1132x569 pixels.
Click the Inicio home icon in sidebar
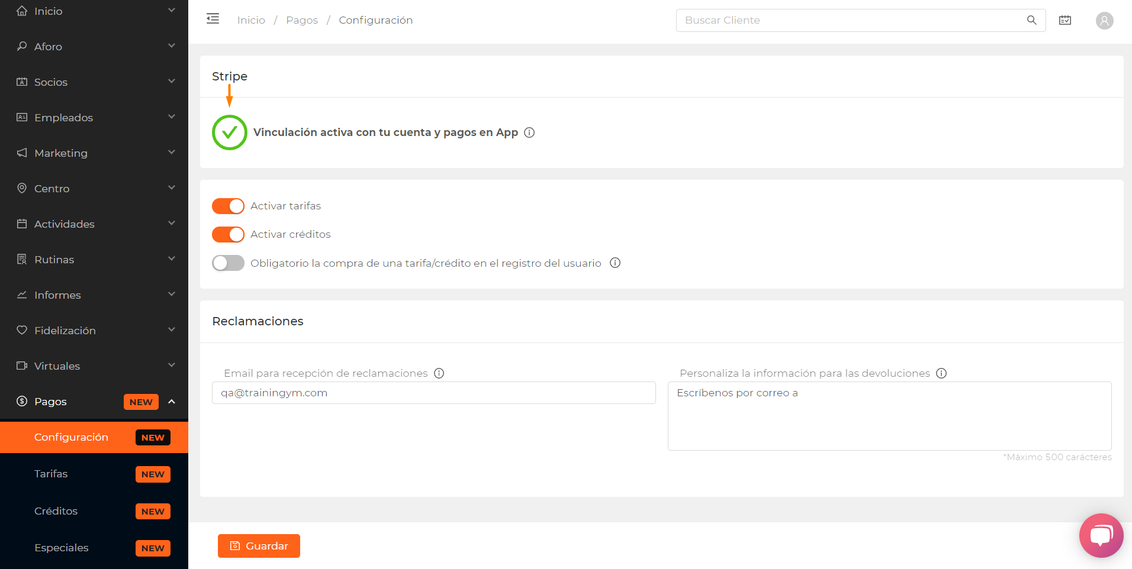click(x=22, y=11)
